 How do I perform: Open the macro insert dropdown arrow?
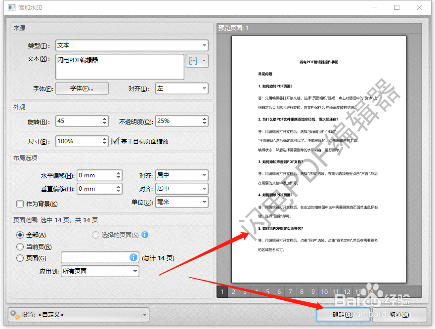pyautogui.click(x=204, y=60)
